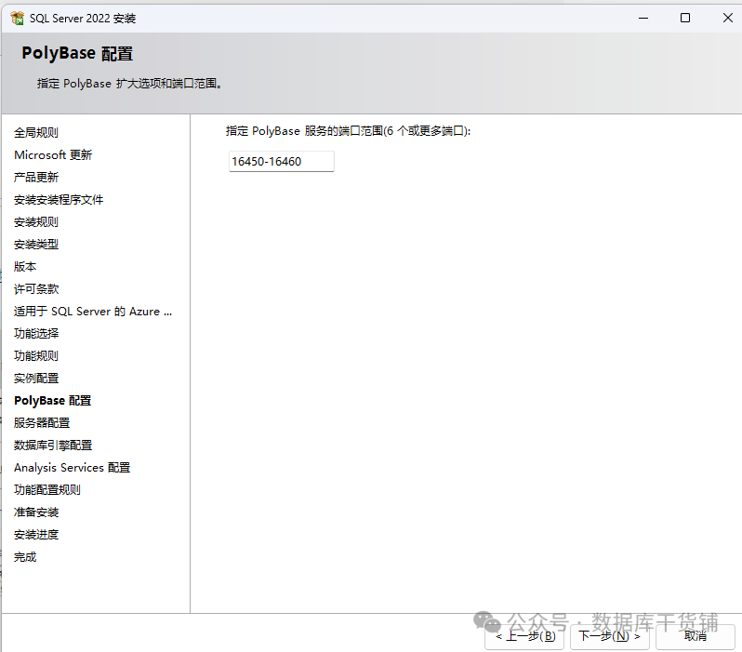
Task: Select 准备安装 in the step list
Action: click(36, 512)
